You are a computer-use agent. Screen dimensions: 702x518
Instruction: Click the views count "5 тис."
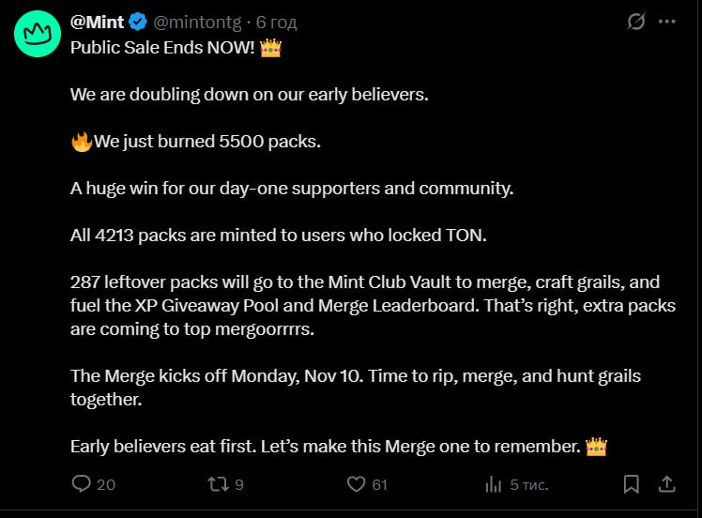[x=529, y=484]
